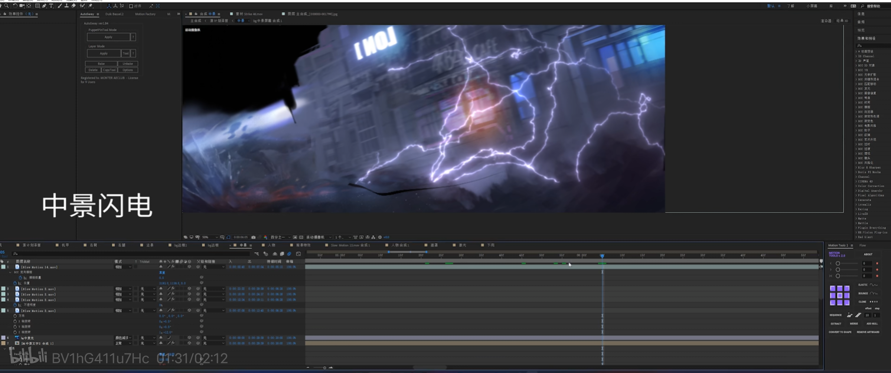Select the Clone Stamp tool
Image resolution: width=891 pixels, height=373 pixels.
66,6
